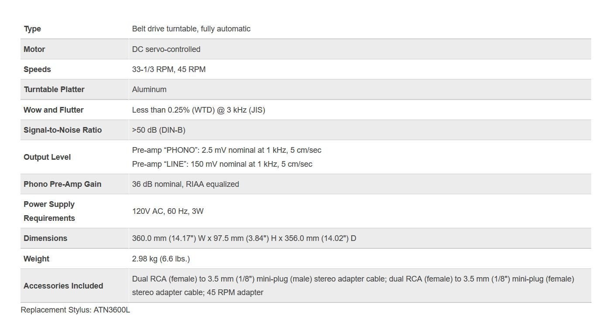Click the Pre-amp "LINE" output line
This screenshot has width=599, height=323.
point(222,164)
